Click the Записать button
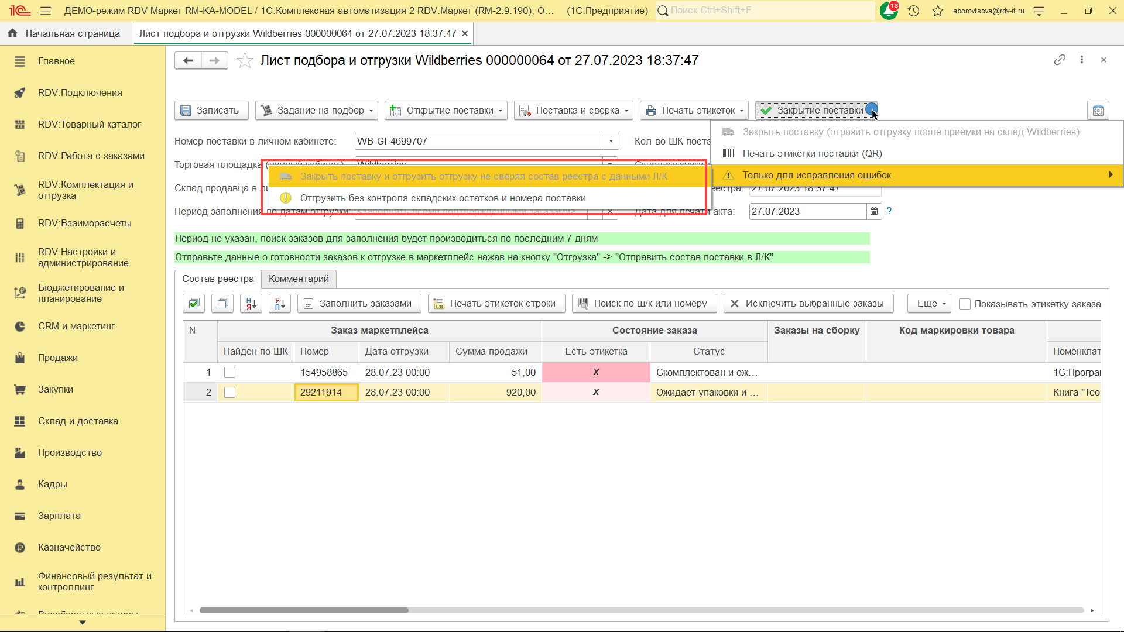 (211, 110)
